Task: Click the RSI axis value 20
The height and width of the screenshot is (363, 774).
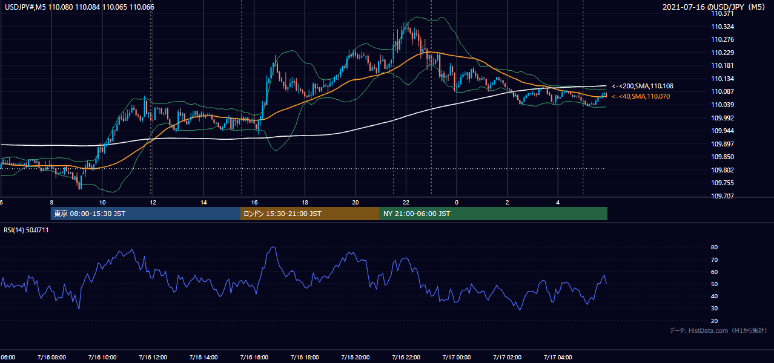Action: point(715,321)
